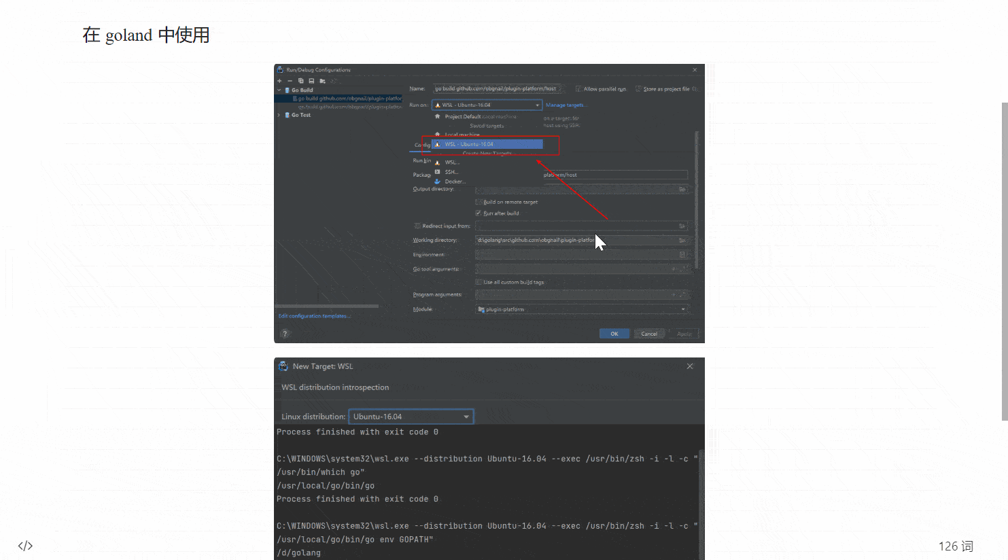Image resolution: width=1008 pixels, height=560 pixels.
Task: Click the folder icon beside plugin-platform module
Action: pos(481,309)
